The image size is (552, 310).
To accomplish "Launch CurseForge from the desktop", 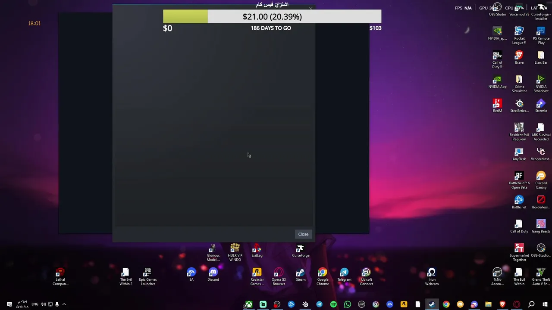I will click(301, 251).
